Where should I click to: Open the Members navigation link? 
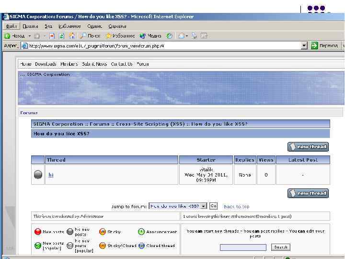69,64
